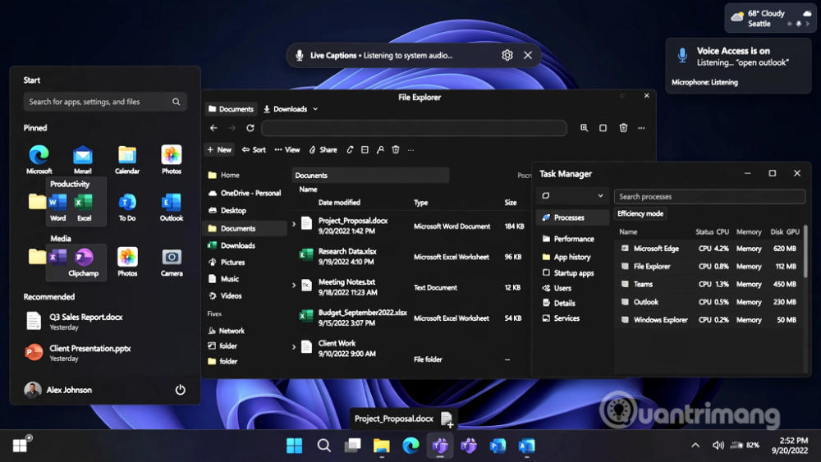This screenshot has height=462, width=821.
Task: Open Details page in Task Manager
Action: click(558, 303)
